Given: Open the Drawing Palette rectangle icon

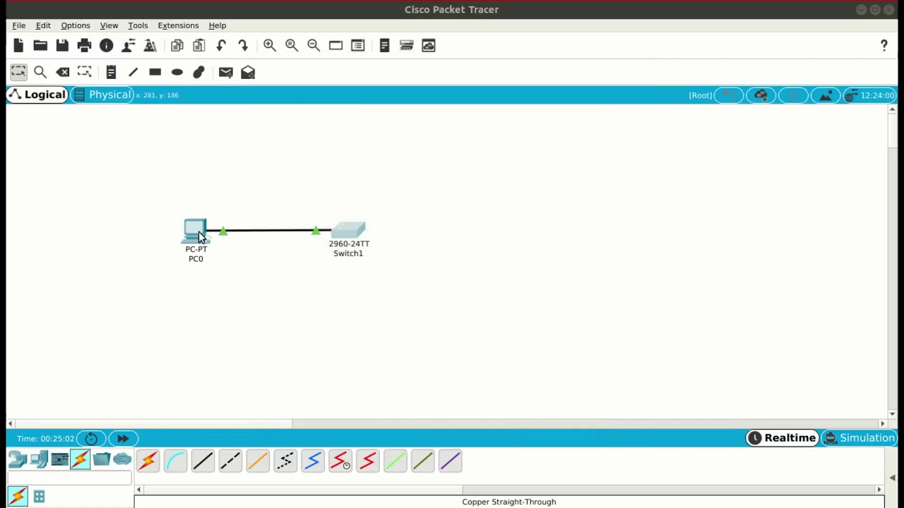Looking at the screenshot, I should click(335, 46).
